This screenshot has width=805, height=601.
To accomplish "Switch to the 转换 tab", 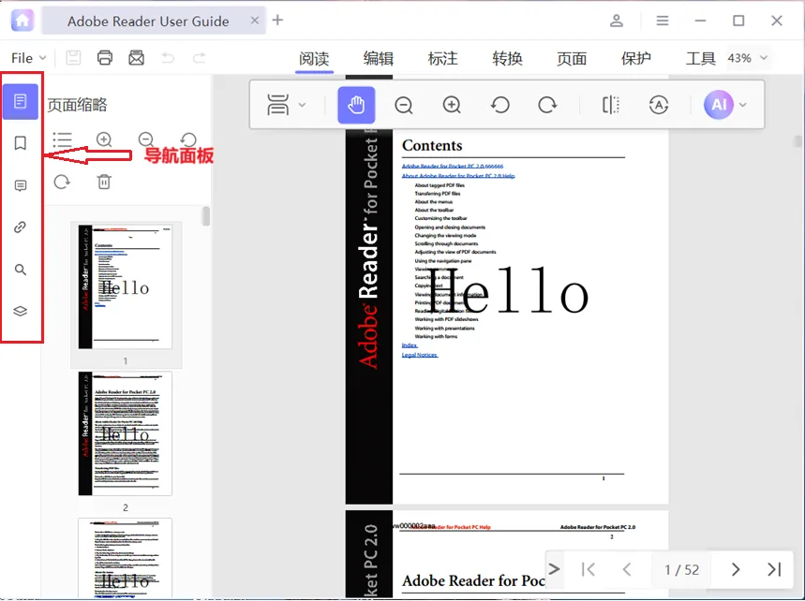I will coord(507,58).
